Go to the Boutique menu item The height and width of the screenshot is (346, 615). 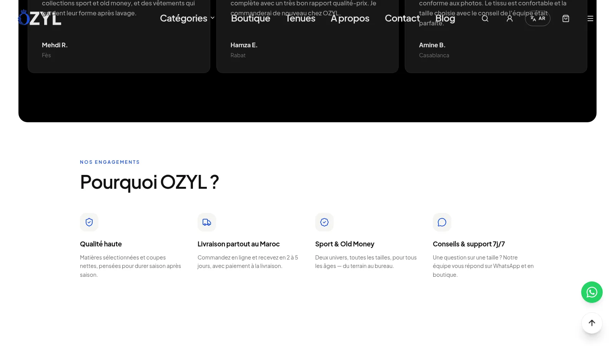251,18
